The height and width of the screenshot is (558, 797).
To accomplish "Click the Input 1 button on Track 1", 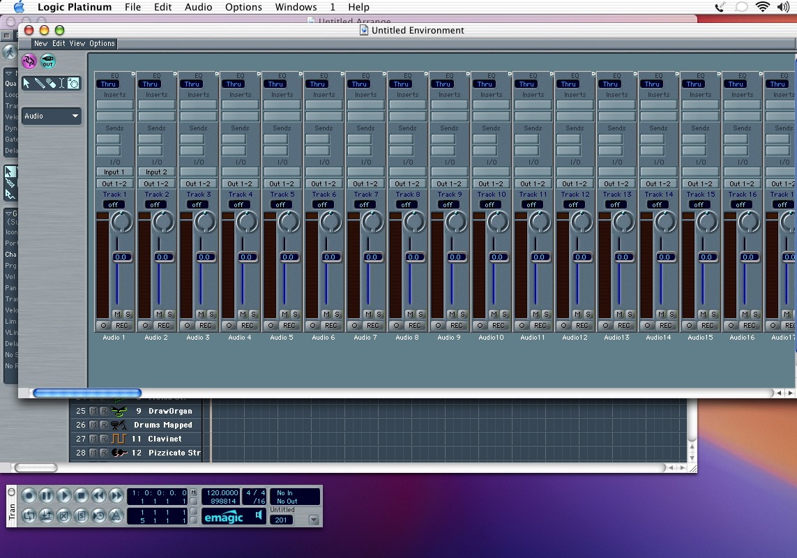I will click(x=114, y=172).
